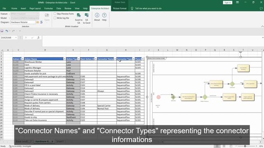Open the Help question mark icon

[x=104, y=15]
